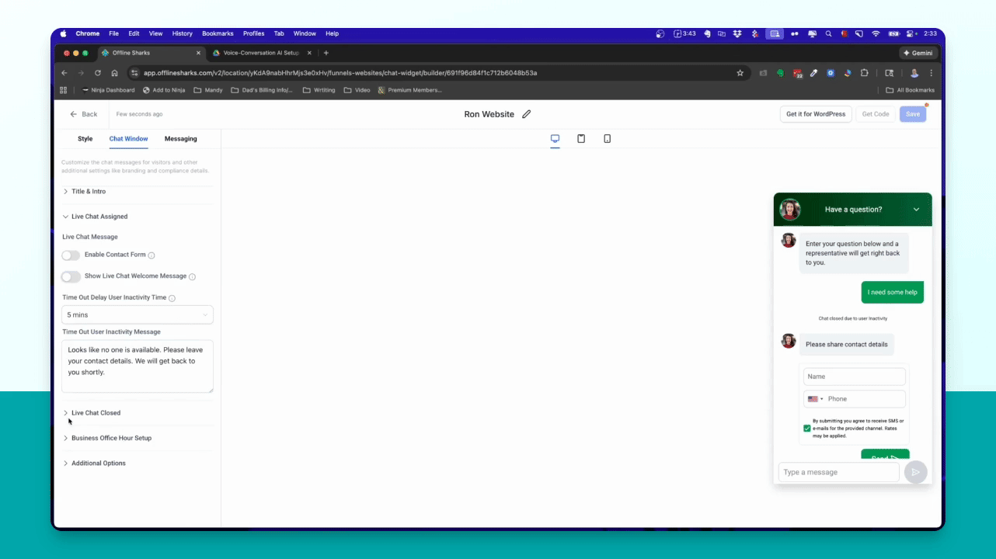Click the avatar in chat widget header
996x559 pixels.
point(790,210)
